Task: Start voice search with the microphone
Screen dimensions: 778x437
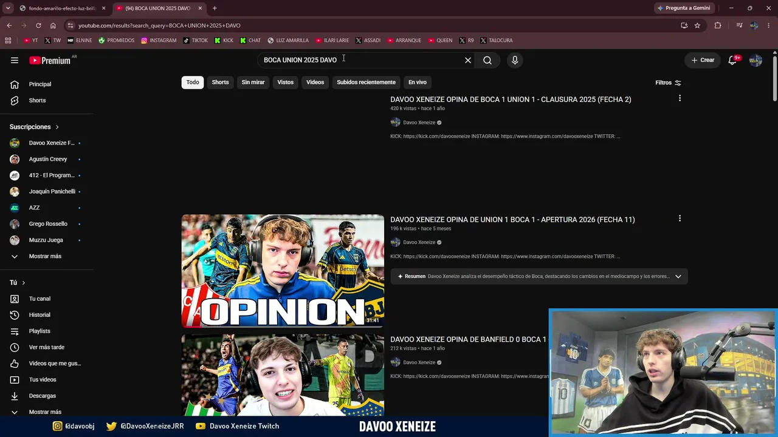Action: (x=515, y=60)
